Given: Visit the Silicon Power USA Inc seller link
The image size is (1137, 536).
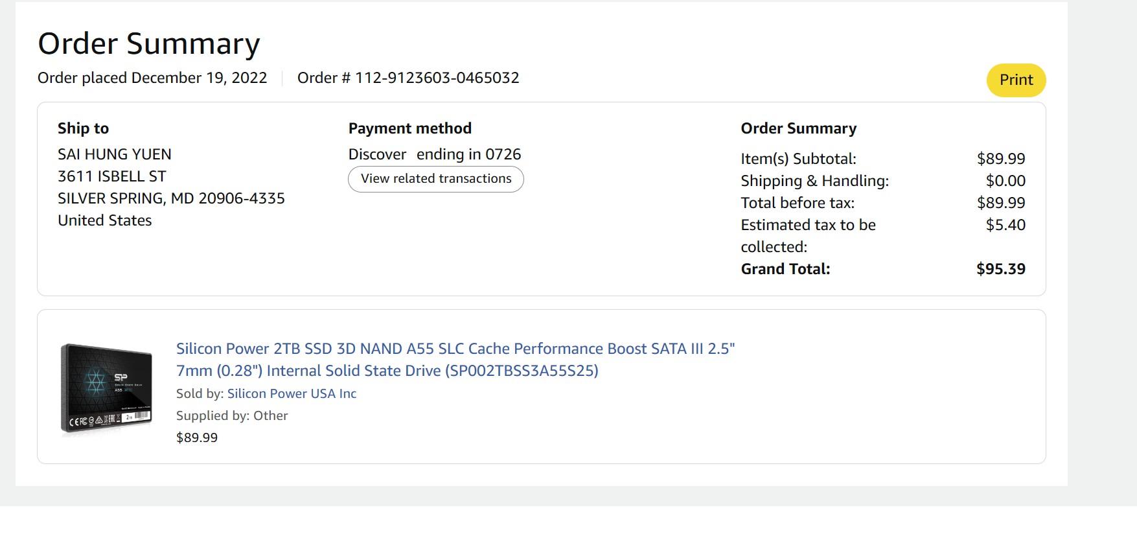Looking at the screenshot, I should click(x=292, y=394).
